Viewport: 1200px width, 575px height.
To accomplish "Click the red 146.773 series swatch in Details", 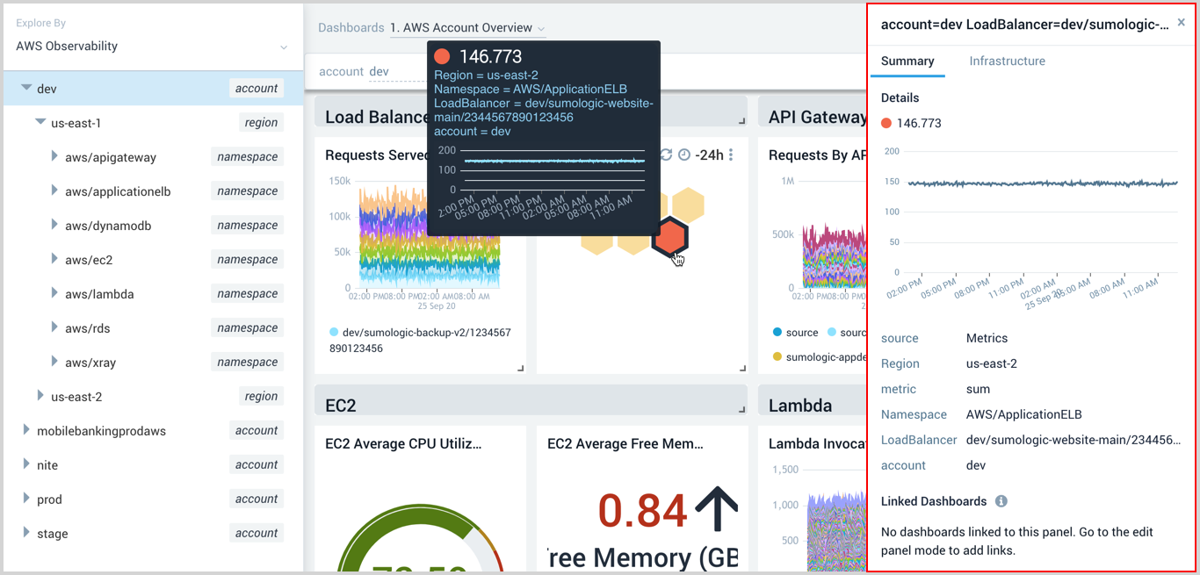I will (x=886, y=123).
